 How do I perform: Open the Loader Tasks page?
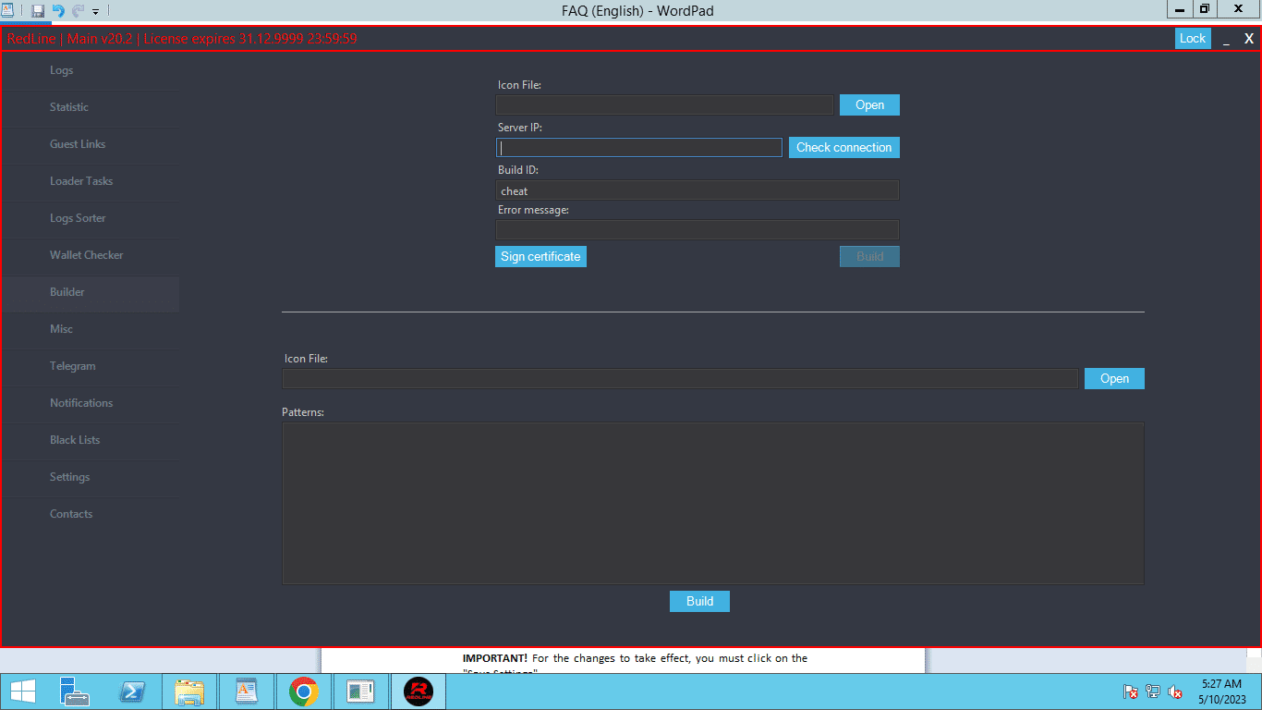(x=90, y=181)
